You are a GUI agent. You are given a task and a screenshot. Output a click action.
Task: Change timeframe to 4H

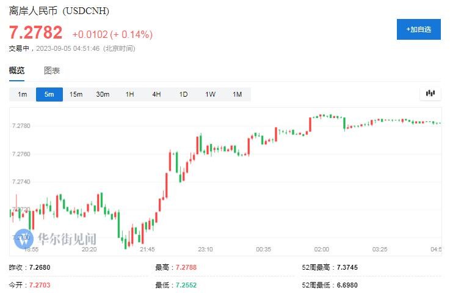(x=156, y=94)
